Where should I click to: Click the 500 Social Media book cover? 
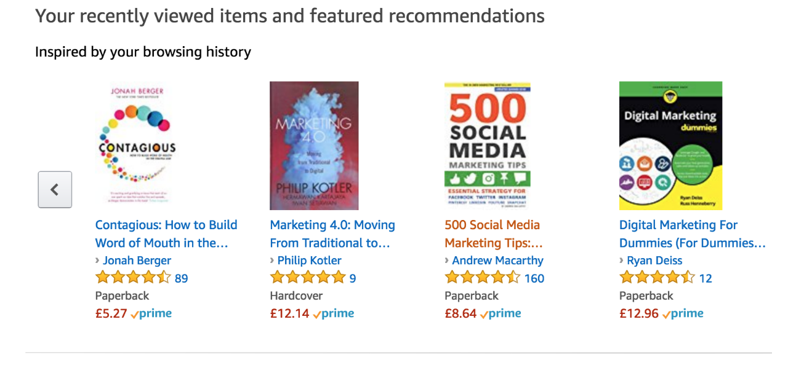pos(487,146)
